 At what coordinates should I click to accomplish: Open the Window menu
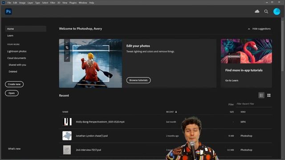click(x=83, y=3)
